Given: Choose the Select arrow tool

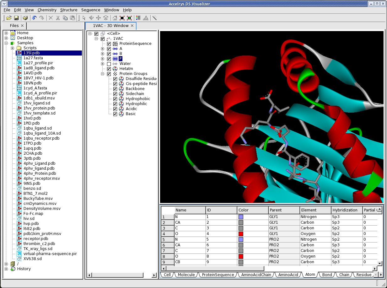Looking at the screenshot, I should [x=84, y=18].
